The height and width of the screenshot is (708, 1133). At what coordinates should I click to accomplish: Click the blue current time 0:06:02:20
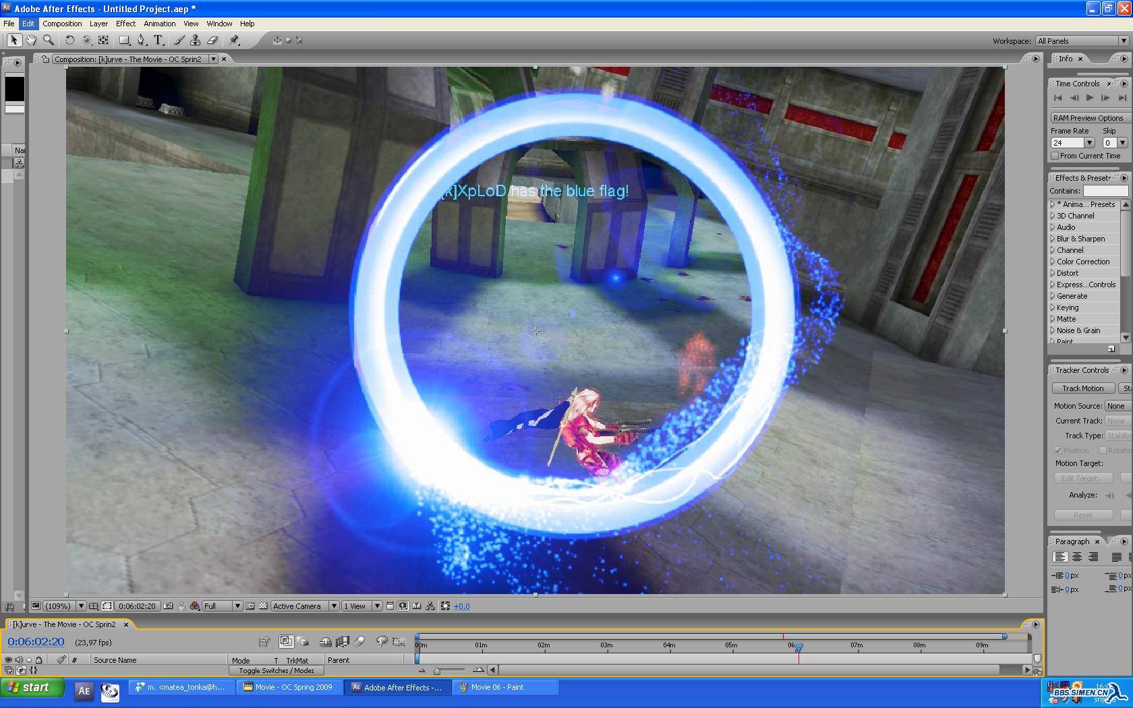tap(36, 642)
